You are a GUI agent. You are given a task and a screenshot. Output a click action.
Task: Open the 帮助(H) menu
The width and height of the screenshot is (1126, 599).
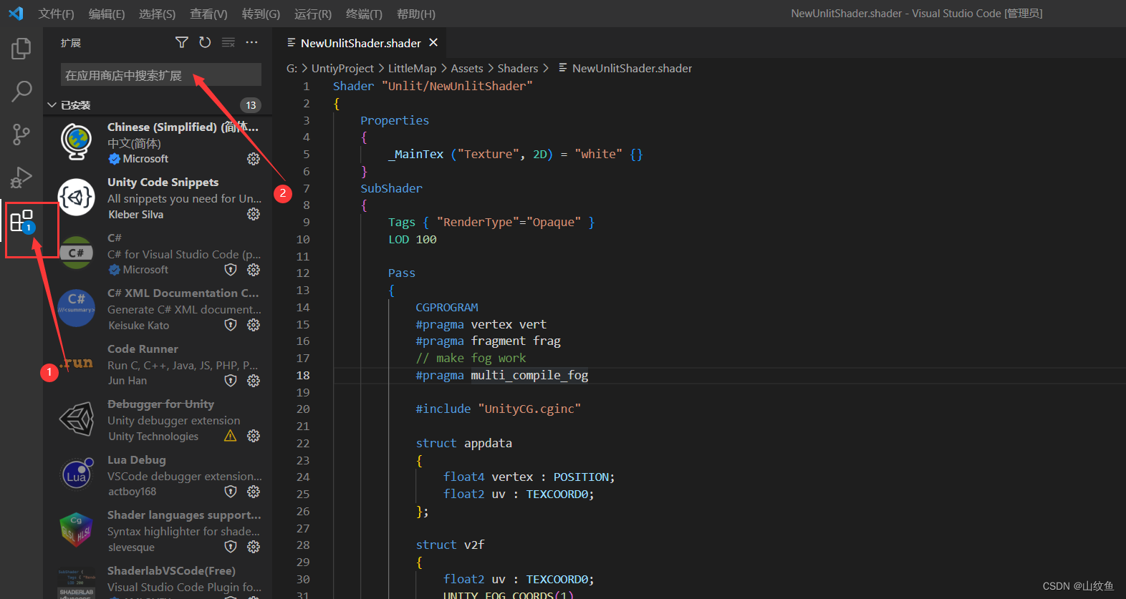click(415, 14)
